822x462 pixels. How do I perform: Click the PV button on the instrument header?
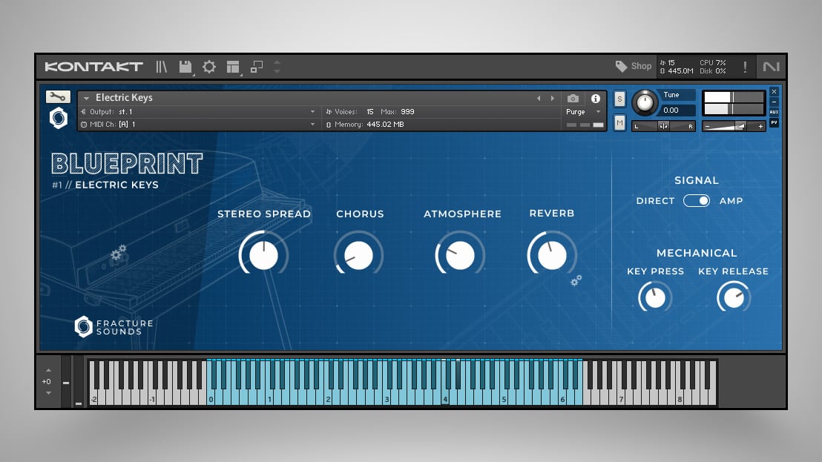[x=774, y=122]
